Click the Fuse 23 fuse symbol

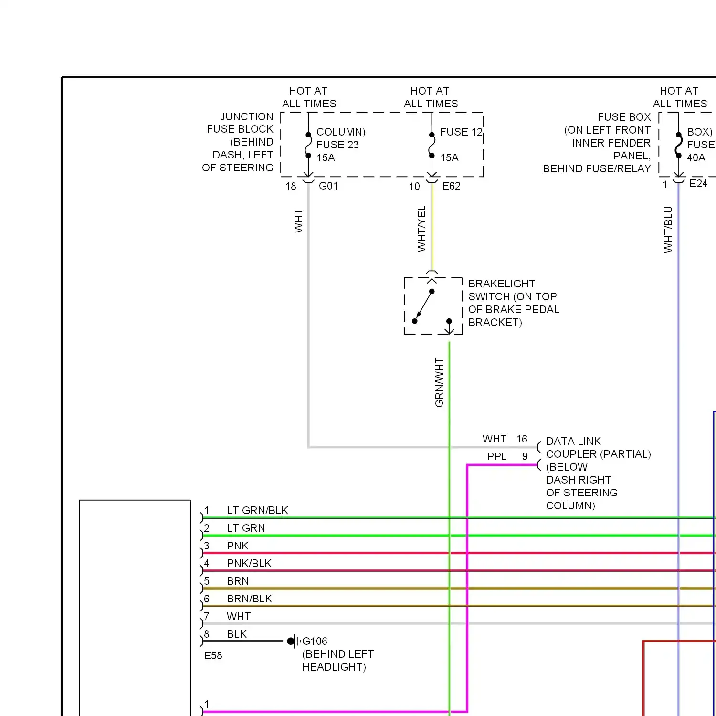coord(308,145)
